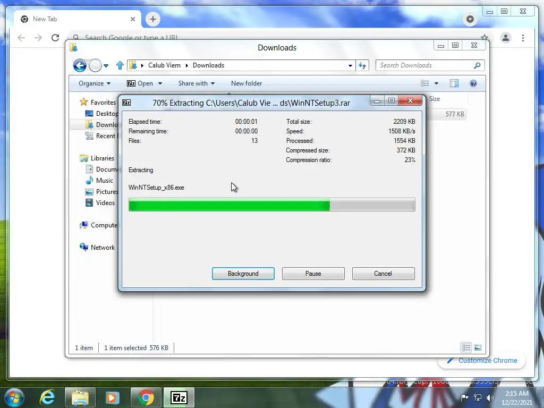Screen dimensions: 544x408
Task: Switch to 7-Zip from the taskbar
Action: (178, 397)
